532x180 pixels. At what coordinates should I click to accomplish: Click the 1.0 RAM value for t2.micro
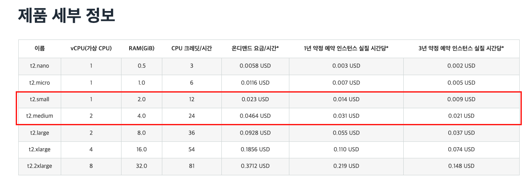[x=141, y=83]
